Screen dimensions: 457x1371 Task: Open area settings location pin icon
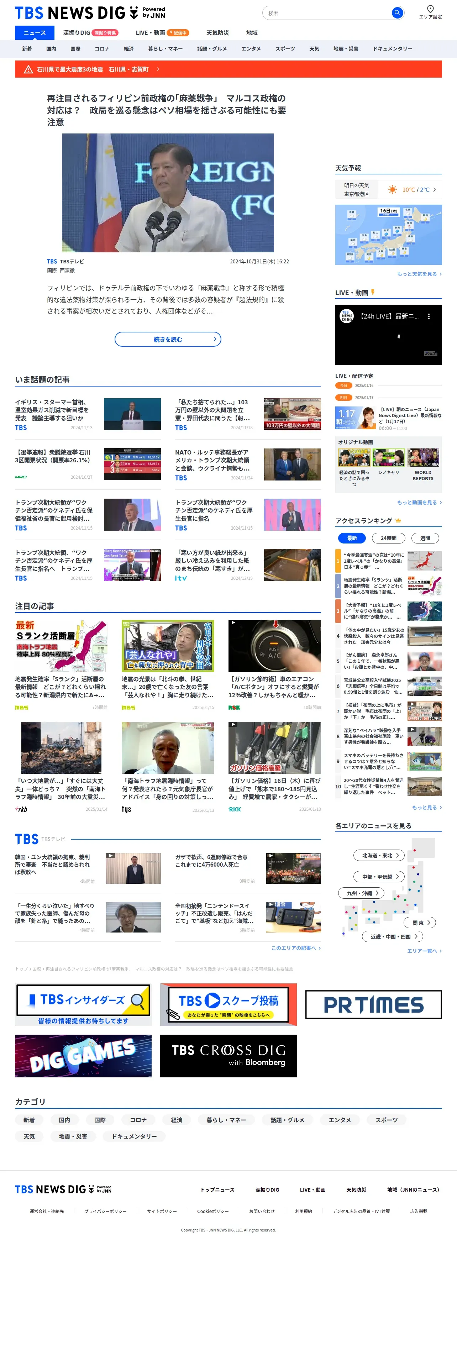[x=430, y=9]
